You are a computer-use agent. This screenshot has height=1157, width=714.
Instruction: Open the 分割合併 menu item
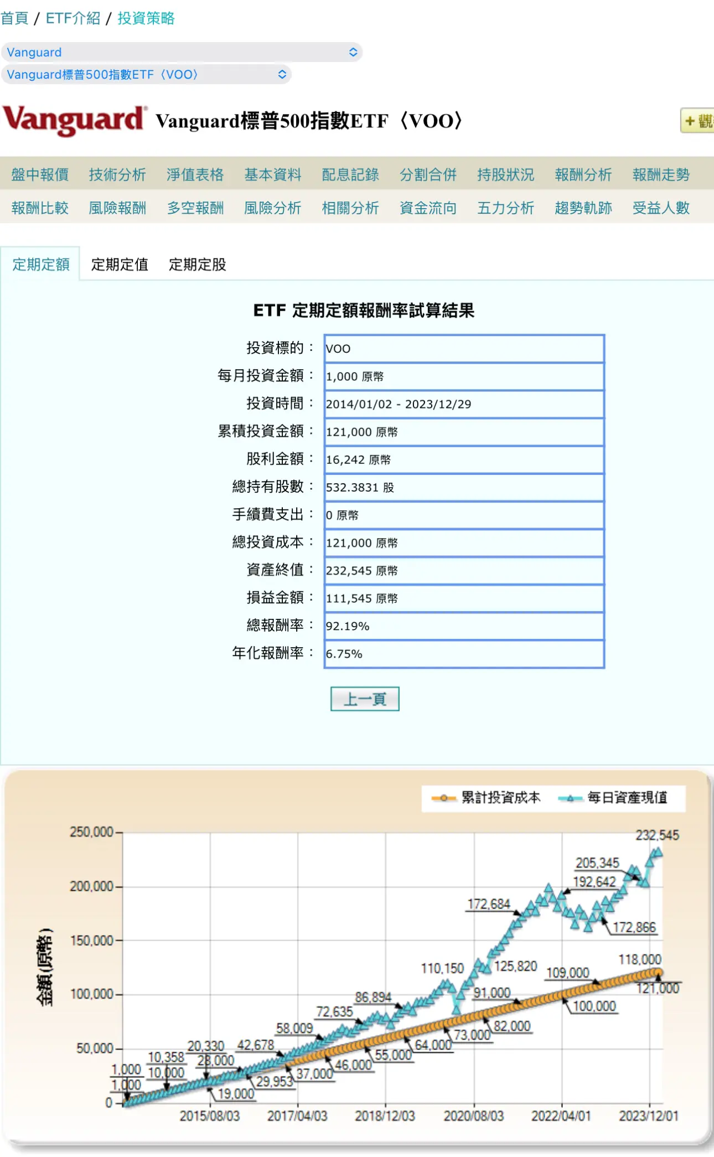(428, 175)
